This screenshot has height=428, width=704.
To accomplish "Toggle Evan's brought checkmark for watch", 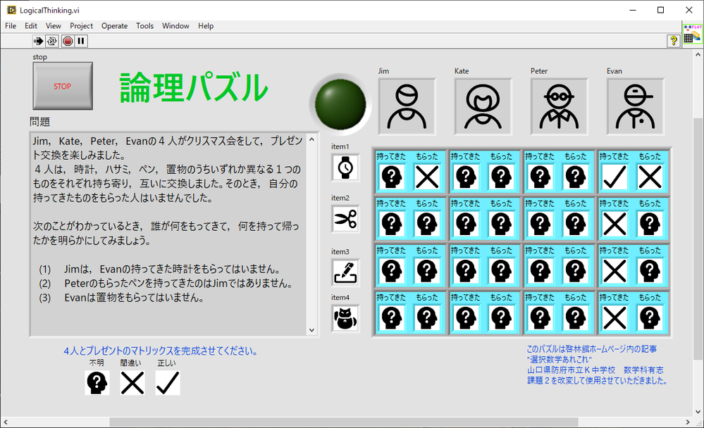I will 615,177.
